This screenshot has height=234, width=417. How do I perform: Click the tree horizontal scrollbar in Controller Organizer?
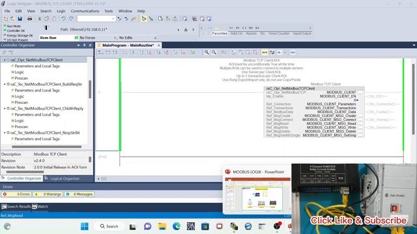(x=46, y=147)
